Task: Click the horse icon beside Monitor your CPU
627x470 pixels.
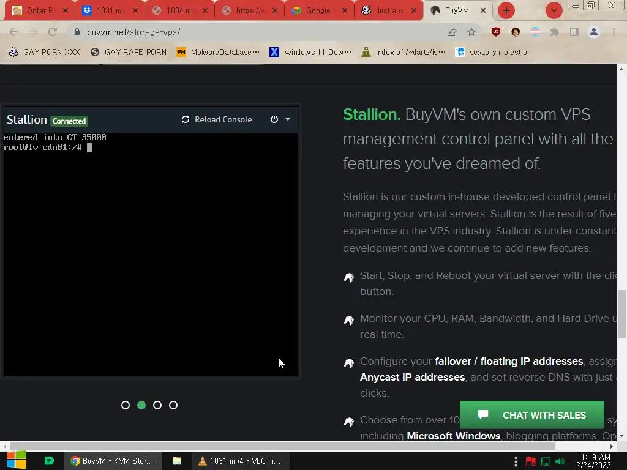Action: 348,320
